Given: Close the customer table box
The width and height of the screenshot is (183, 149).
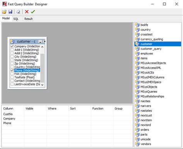Looking at the screenshot, I should click(x=44, y=42).
